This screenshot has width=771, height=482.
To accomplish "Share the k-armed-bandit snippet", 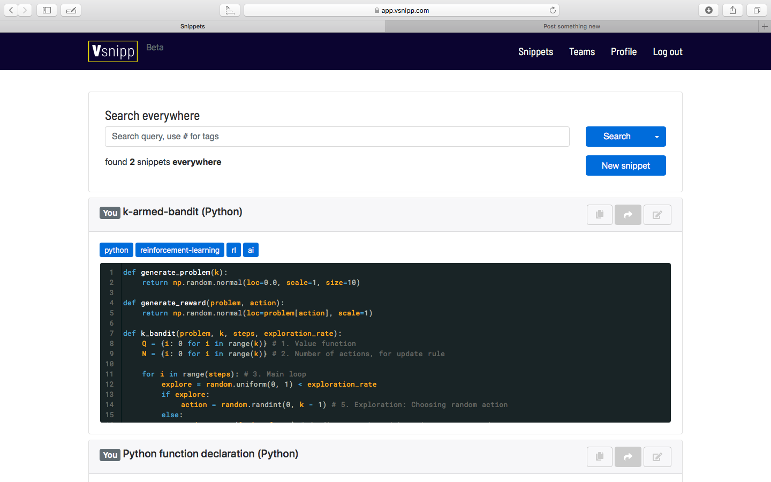I will click(x=628, y=215).
